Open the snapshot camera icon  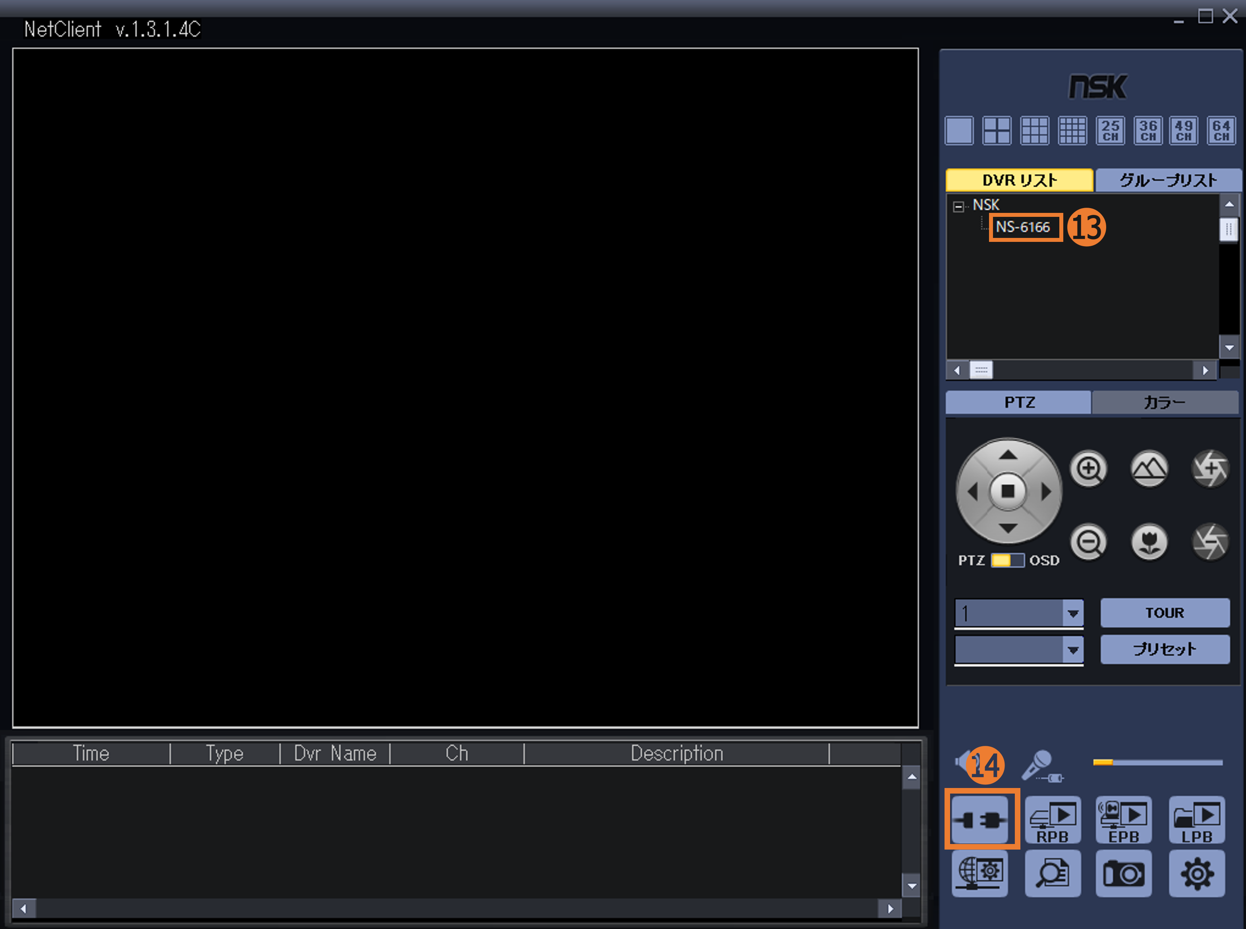pyautogui.click(x=1123, y=873)
